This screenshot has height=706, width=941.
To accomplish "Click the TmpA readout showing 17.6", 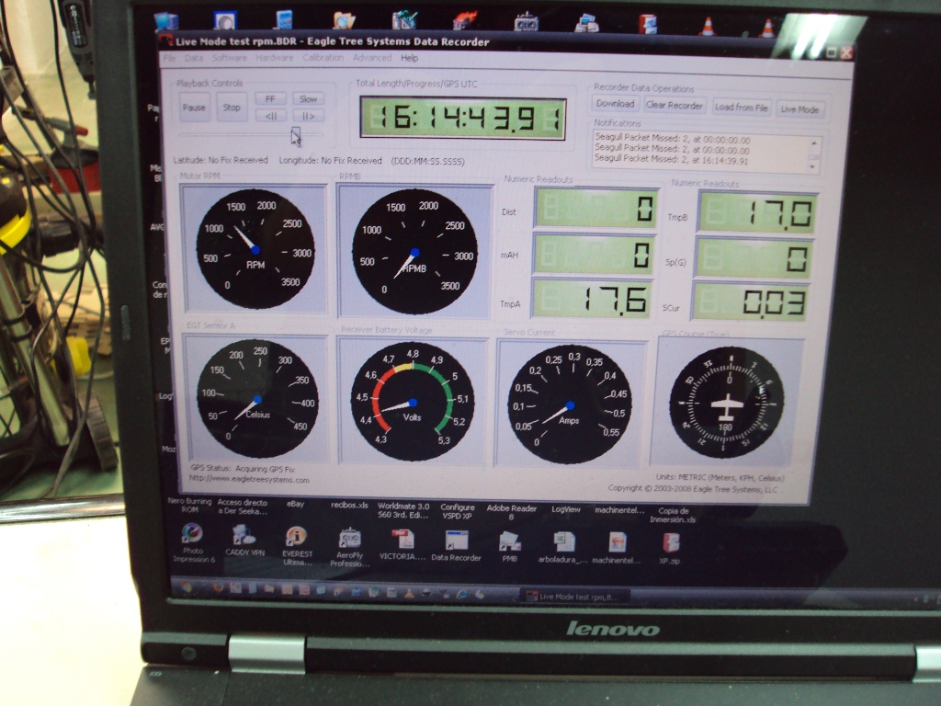I will [x=592, y=299].
